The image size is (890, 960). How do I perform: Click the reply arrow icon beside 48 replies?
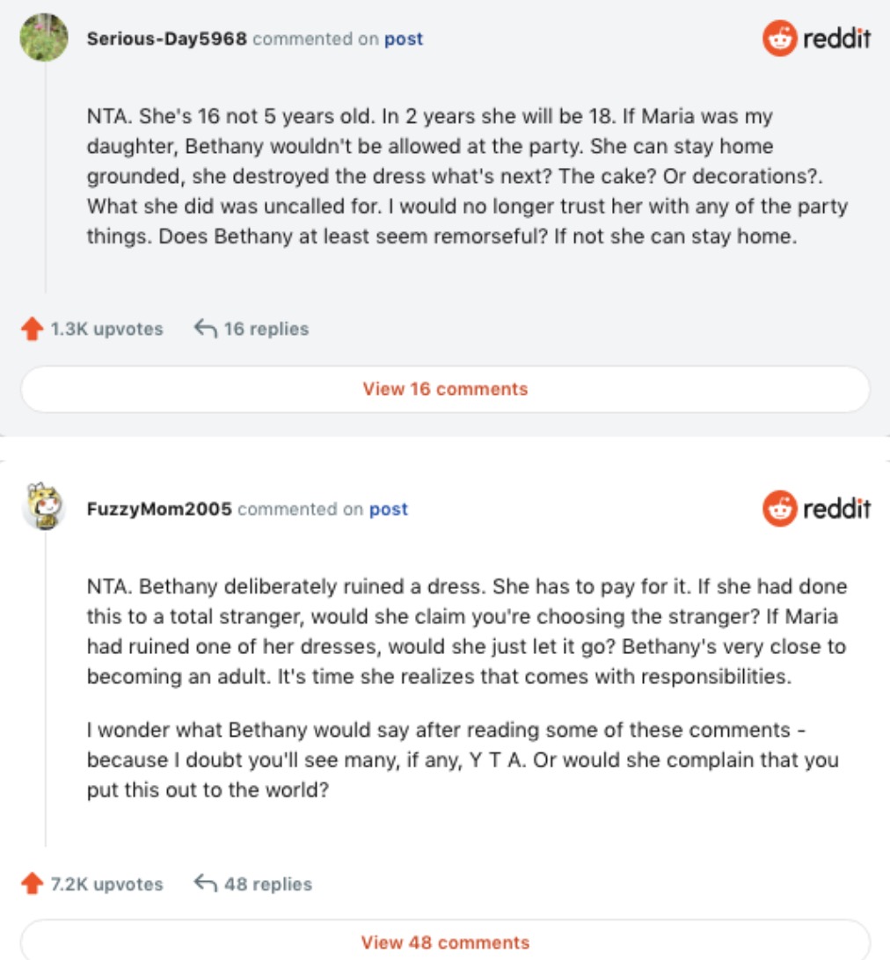coord(205,884)
